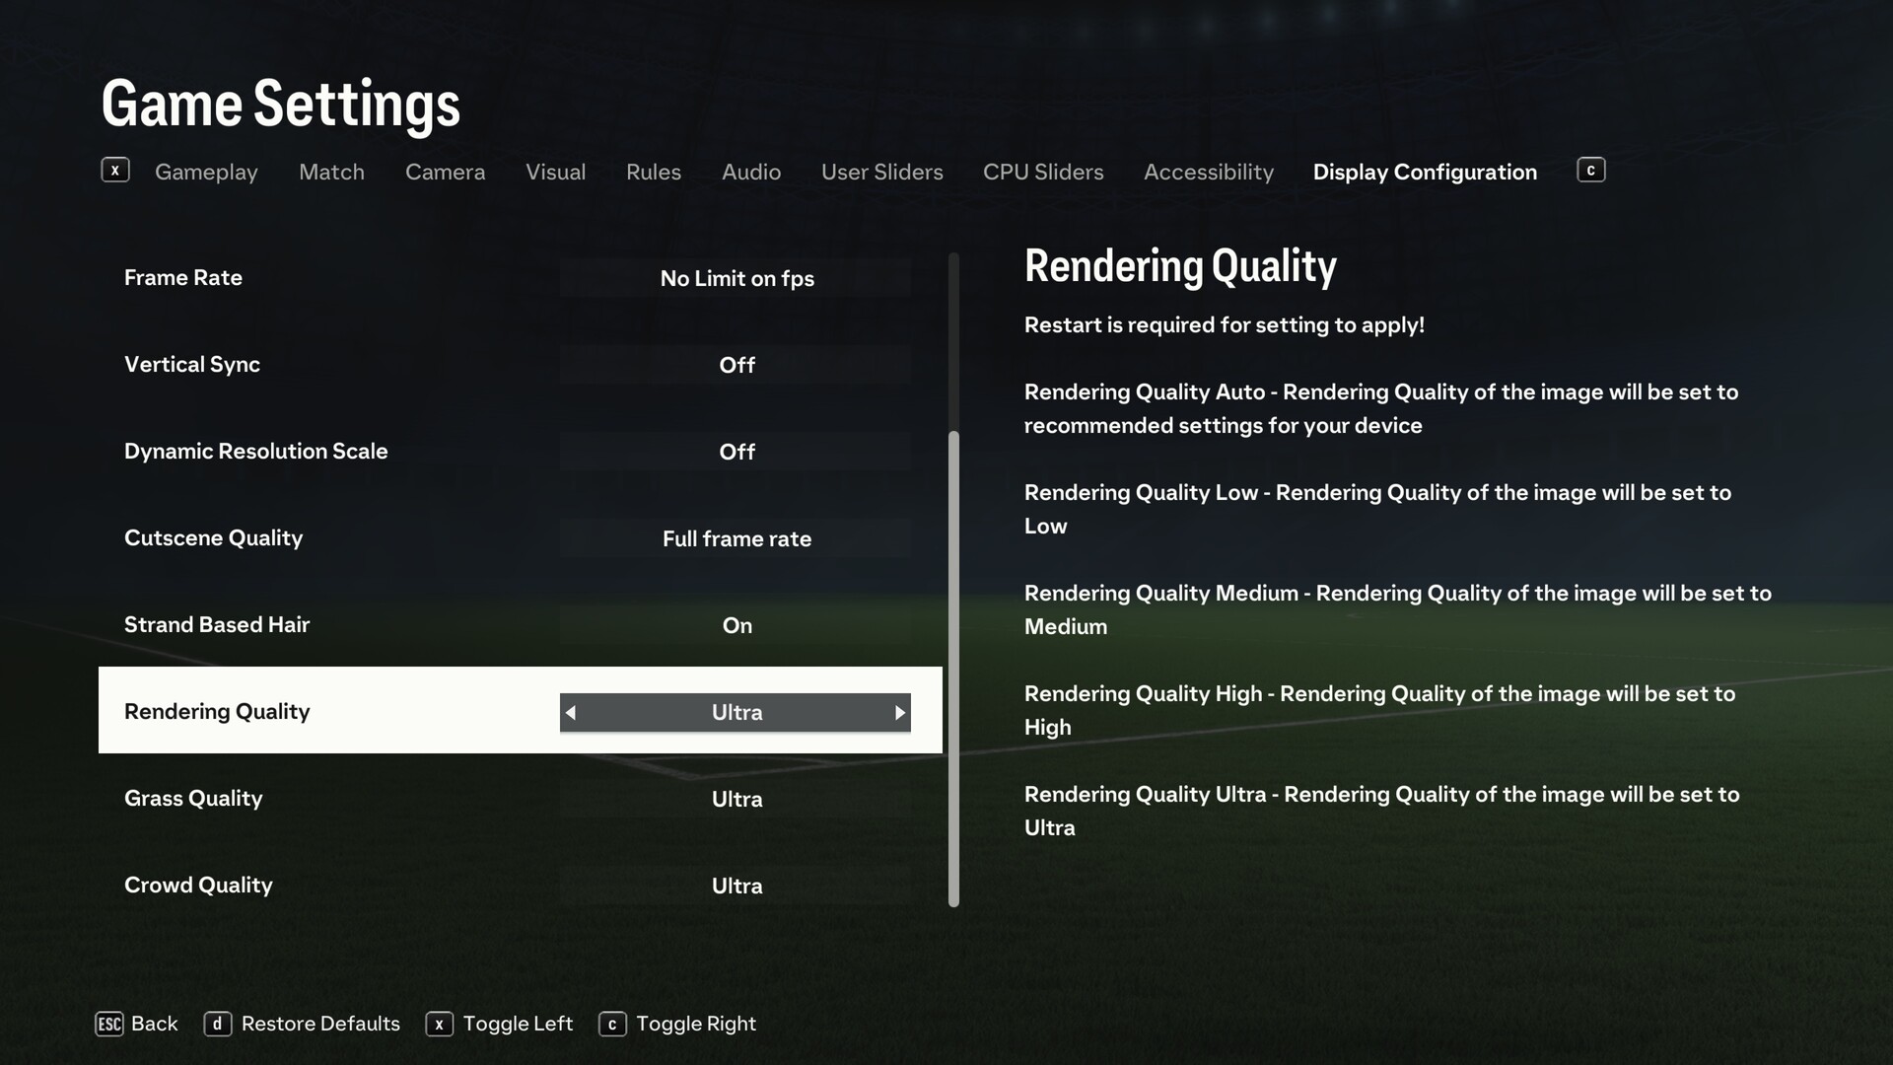This screenshot has width=1893, height=1065.
Task: Toggle Strand Based Hair on
Action: 736,624
